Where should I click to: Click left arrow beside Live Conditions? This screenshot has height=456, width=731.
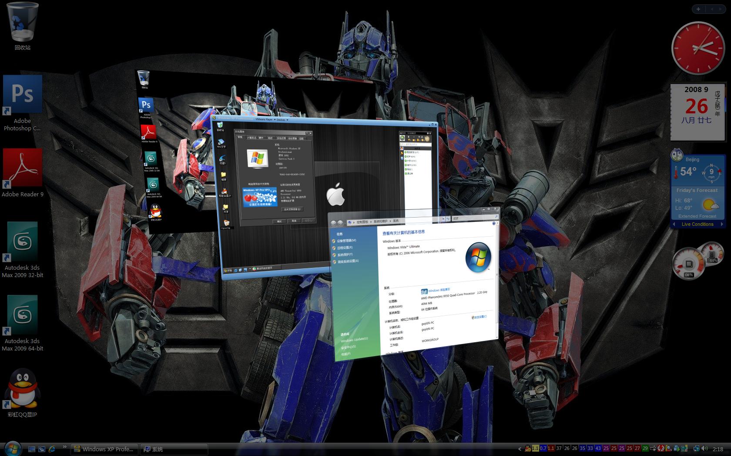[x=674, y=224]
